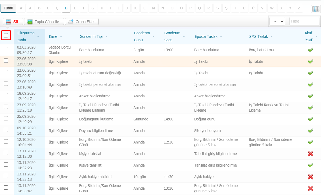Image resolution: width=324 pixels, height=195 pixels.
Task: Click red X status on the 12:12:30 Kişiye tahsilat row
Action: click(x=311, y=154)
